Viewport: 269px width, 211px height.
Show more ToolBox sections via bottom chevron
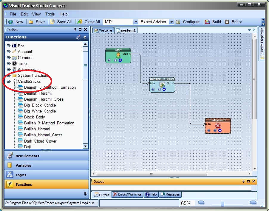click(x=85, y=194)
